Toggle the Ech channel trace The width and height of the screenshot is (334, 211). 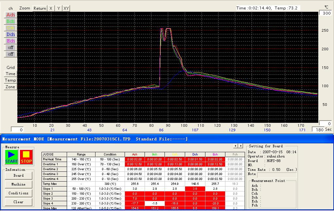10,41
